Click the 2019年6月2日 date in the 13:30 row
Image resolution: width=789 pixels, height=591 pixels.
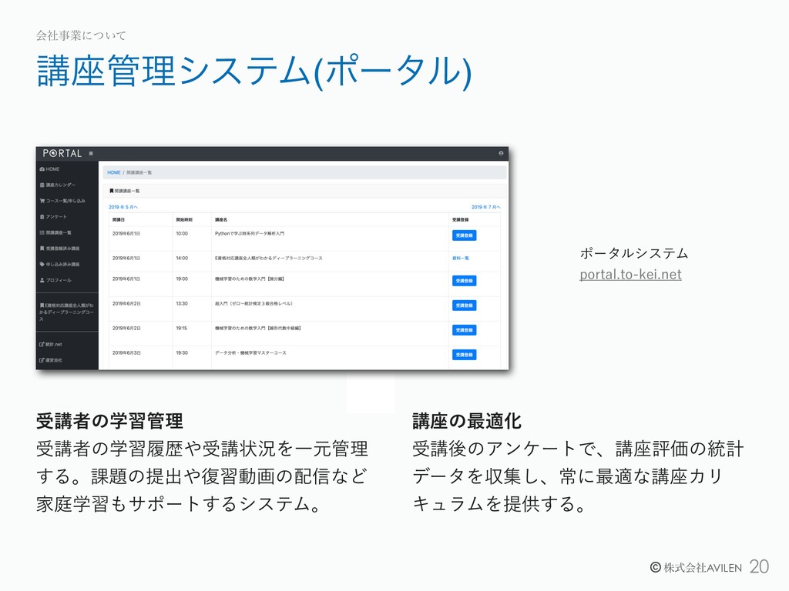(126, 303)
